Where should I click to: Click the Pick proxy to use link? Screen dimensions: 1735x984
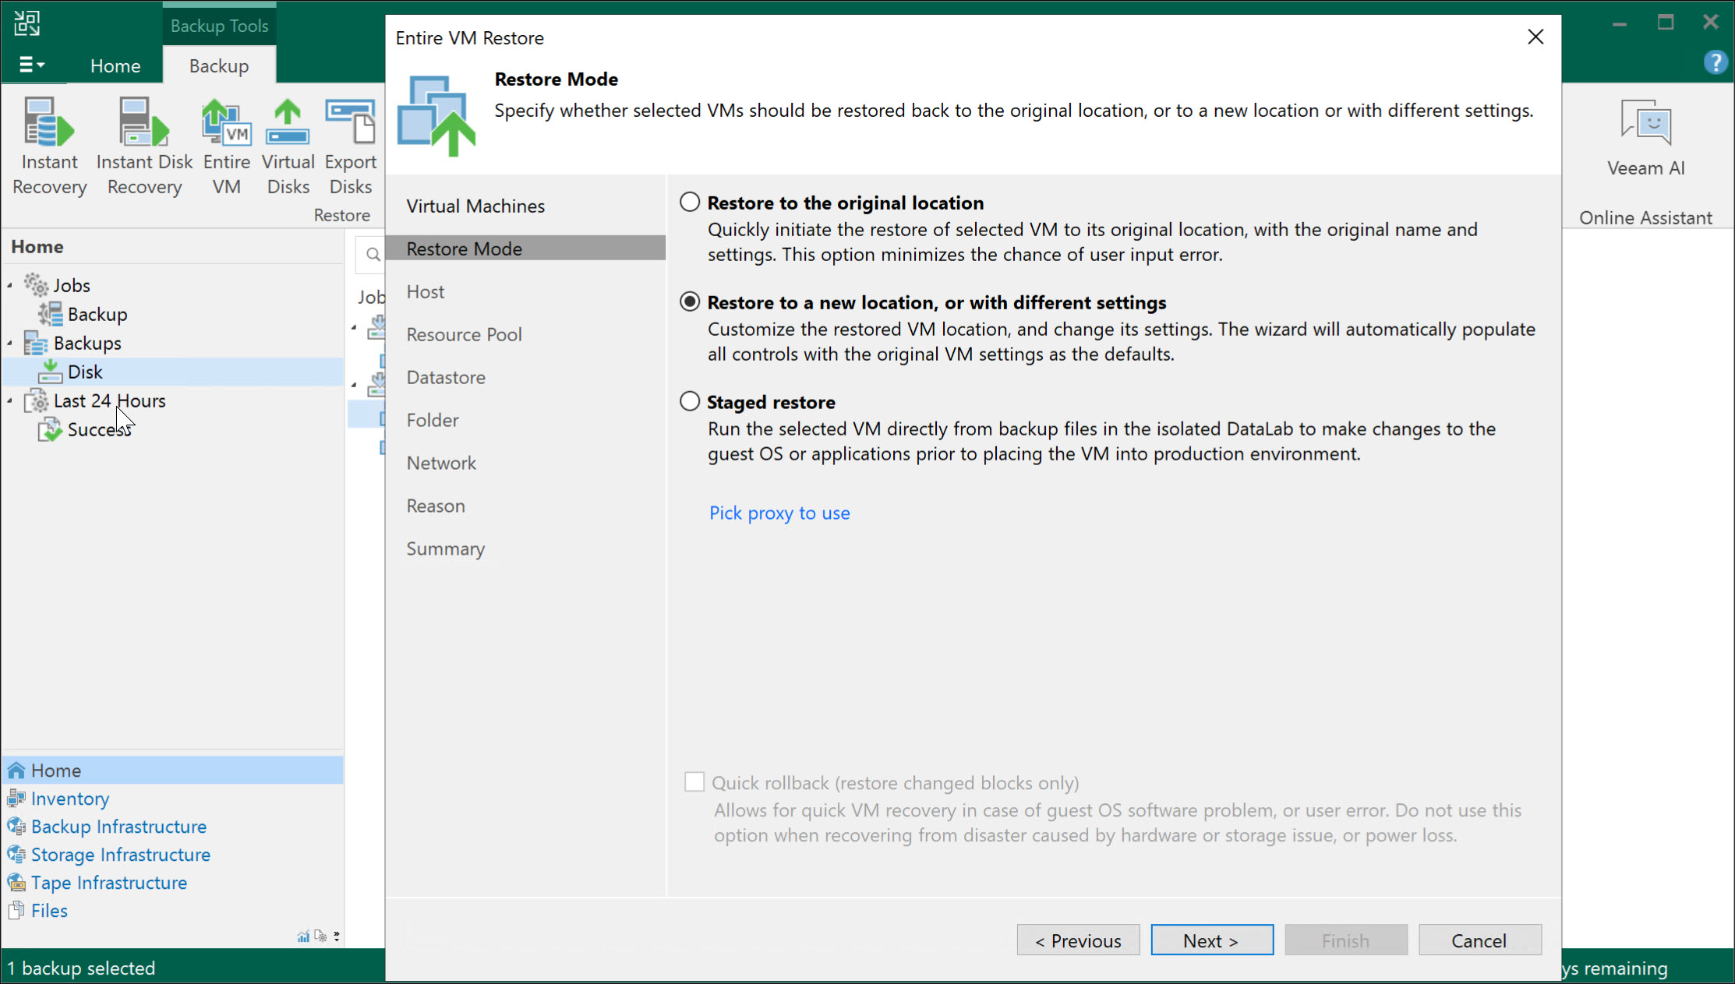click(779, 513)
